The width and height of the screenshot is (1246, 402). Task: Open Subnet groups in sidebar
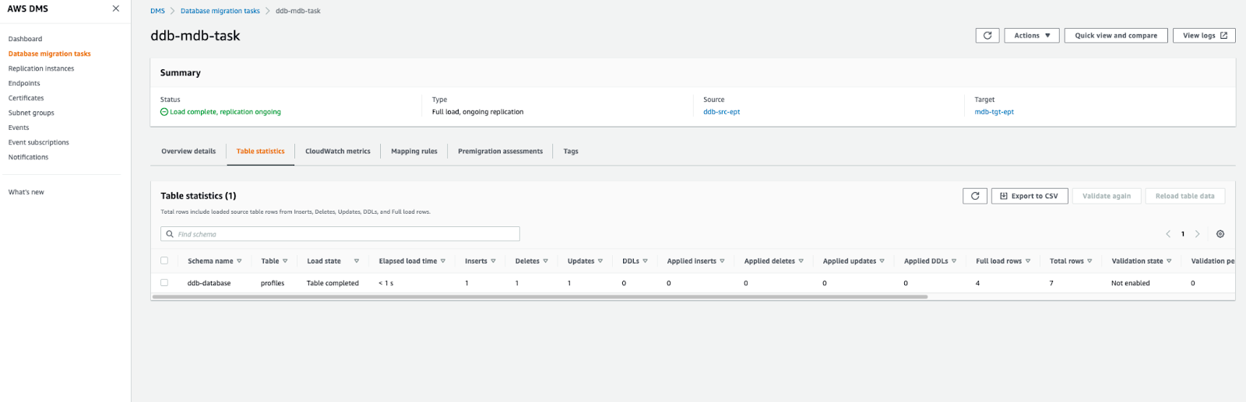[x=31, y=113]
